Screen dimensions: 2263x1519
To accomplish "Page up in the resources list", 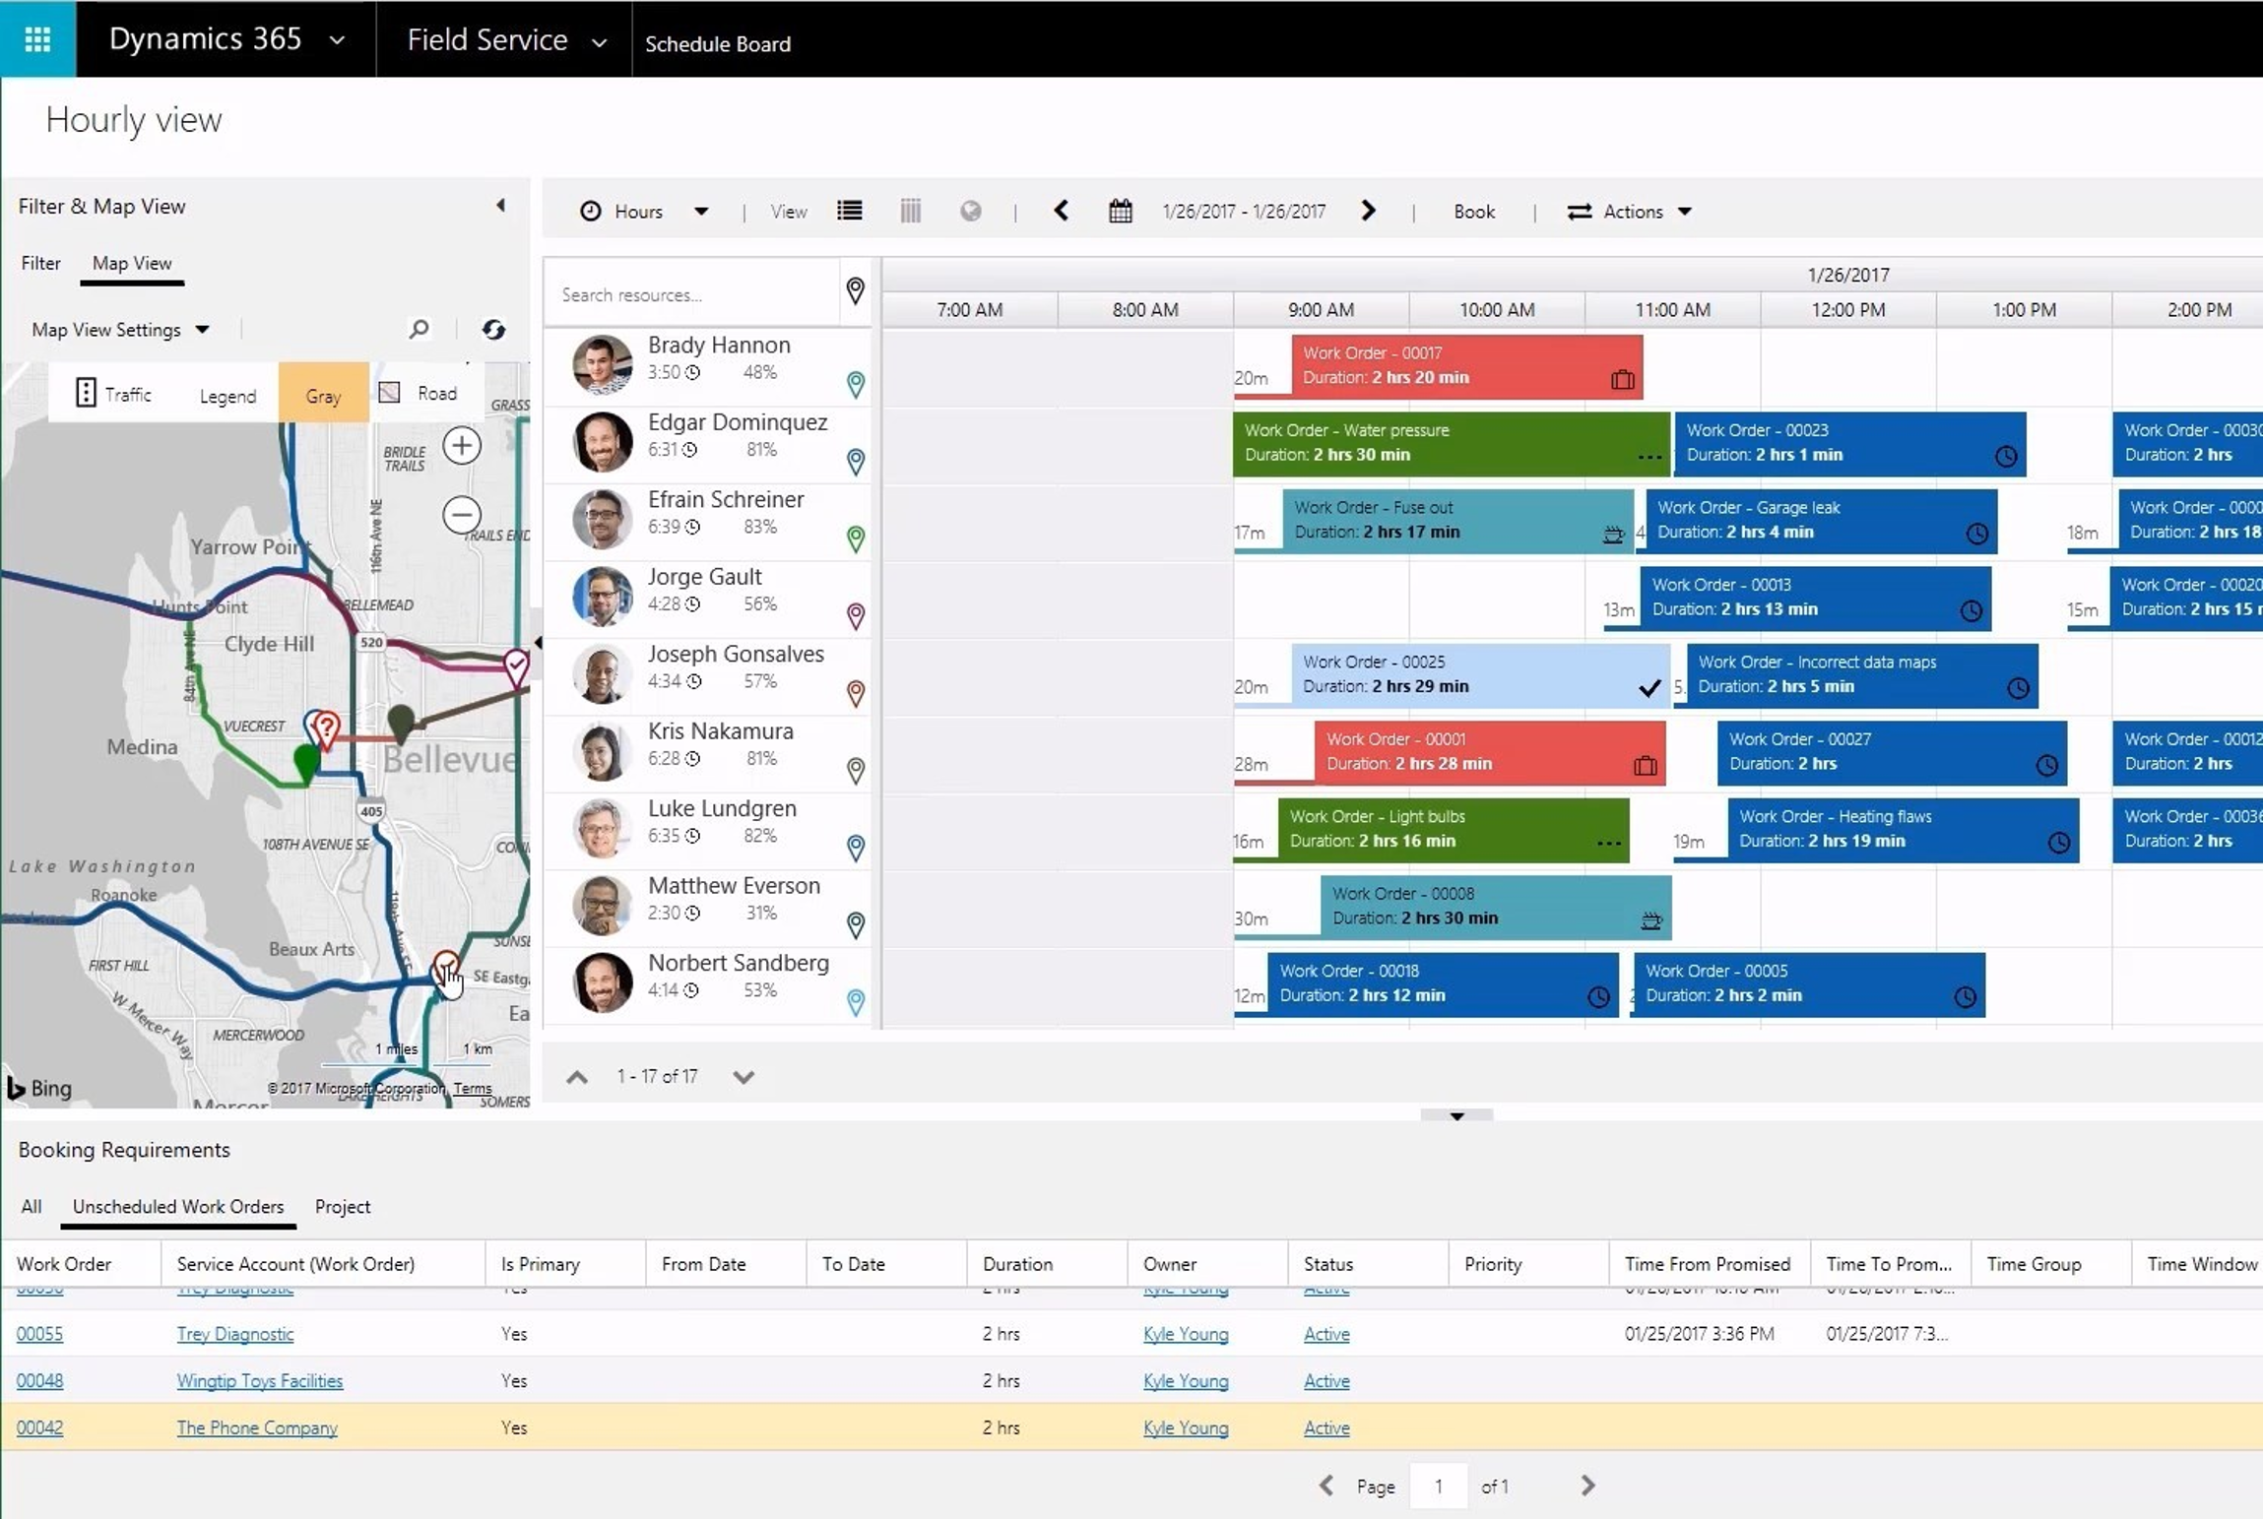I will (x=577, y=1077).
